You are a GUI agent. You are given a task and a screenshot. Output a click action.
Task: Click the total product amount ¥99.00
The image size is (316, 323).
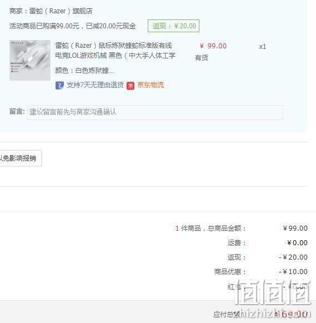point(295,228)
